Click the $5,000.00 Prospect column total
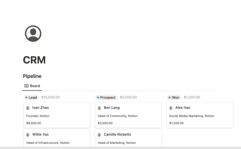 pyautogui.click(x=129, y=97)
